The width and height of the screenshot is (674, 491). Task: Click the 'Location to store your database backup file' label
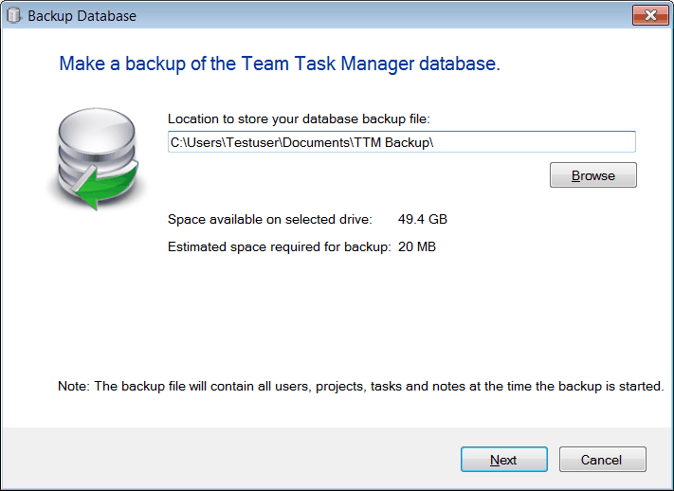tap(299, 118)
